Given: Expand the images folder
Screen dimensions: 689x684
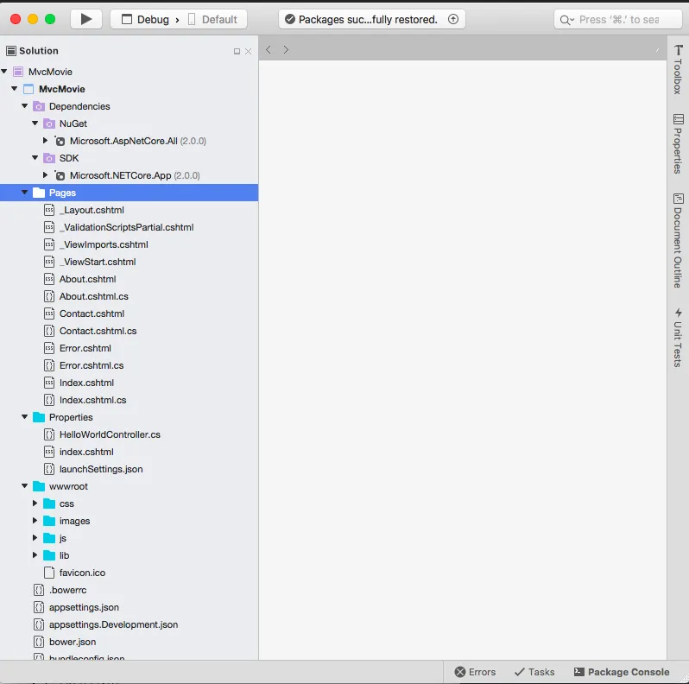Looking at the screenshot, I should [35, 521].
